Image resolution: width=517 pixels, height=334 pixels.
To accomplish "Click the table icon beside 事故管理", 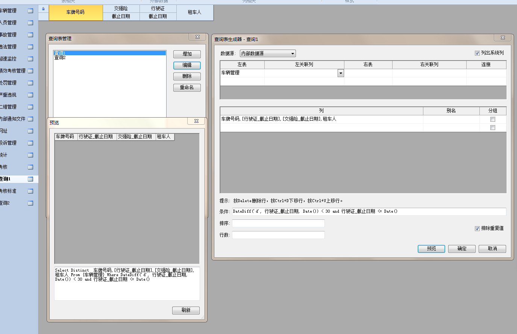I will pos(30,35).
